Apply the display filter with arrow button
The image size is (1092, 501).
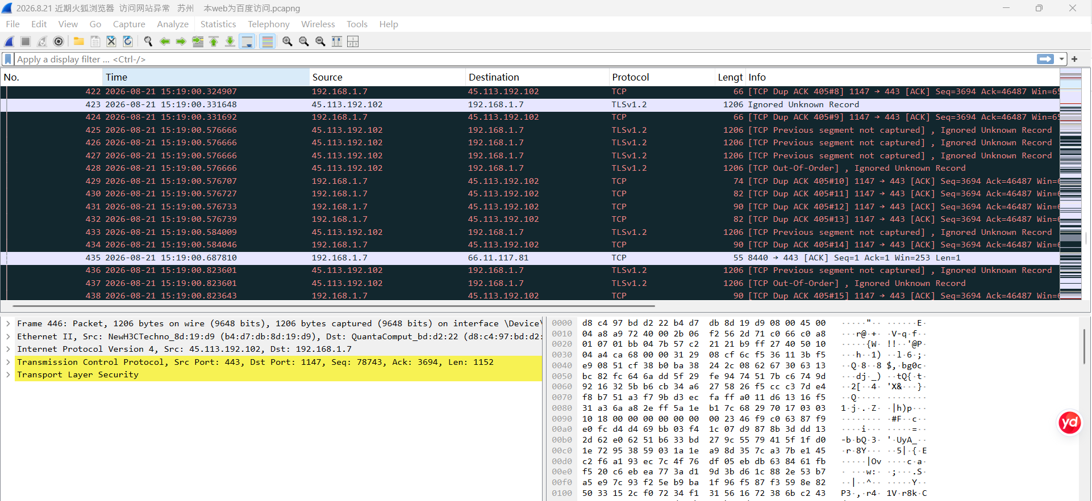click(x=1045, y=59)
